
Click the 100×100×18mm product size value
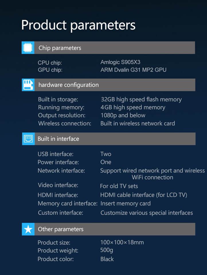pyautogui.click(x=122, y=242)
